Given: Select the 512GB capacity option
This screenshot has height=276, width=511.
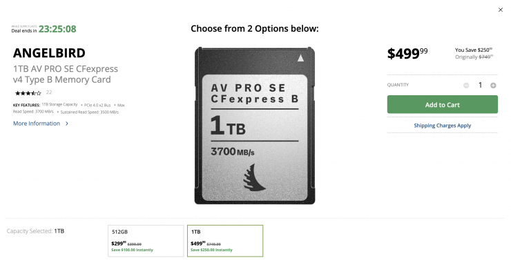Looking at the screenshot, I should [x=146, y=241].
